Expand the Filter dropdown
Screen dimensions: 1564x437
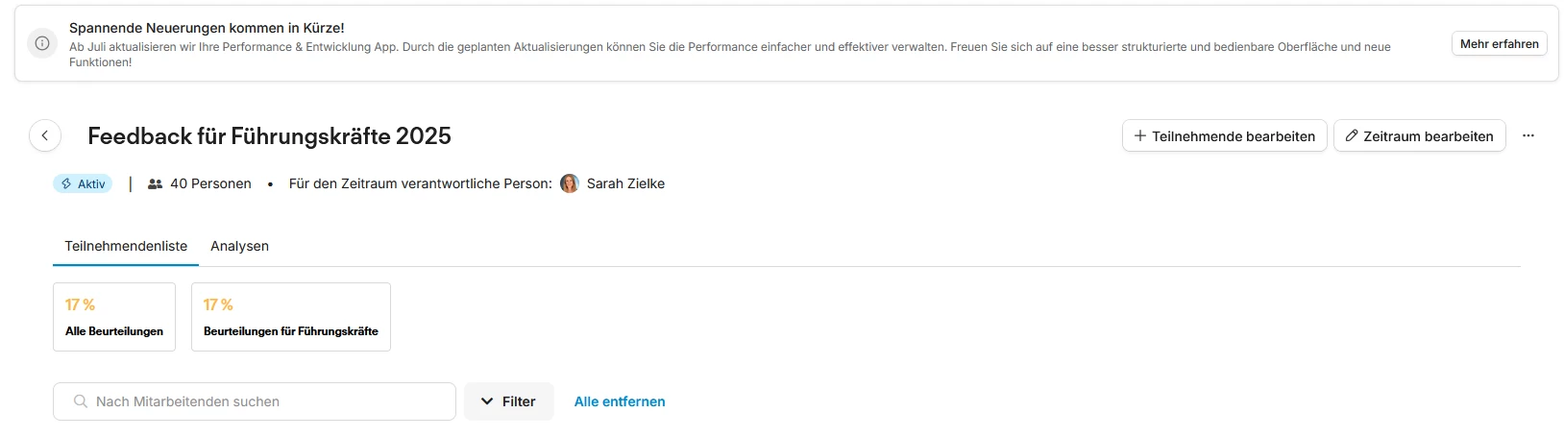pos(508,401)
